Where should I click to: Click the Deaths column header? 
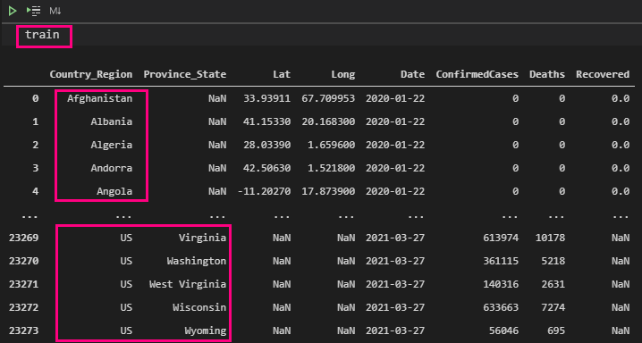coord(547,74)
